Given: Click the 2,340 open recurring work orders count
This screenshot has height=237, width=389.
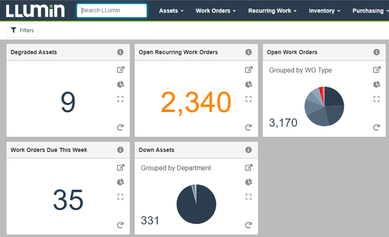Looking at the screenshot, I should 196,102.
